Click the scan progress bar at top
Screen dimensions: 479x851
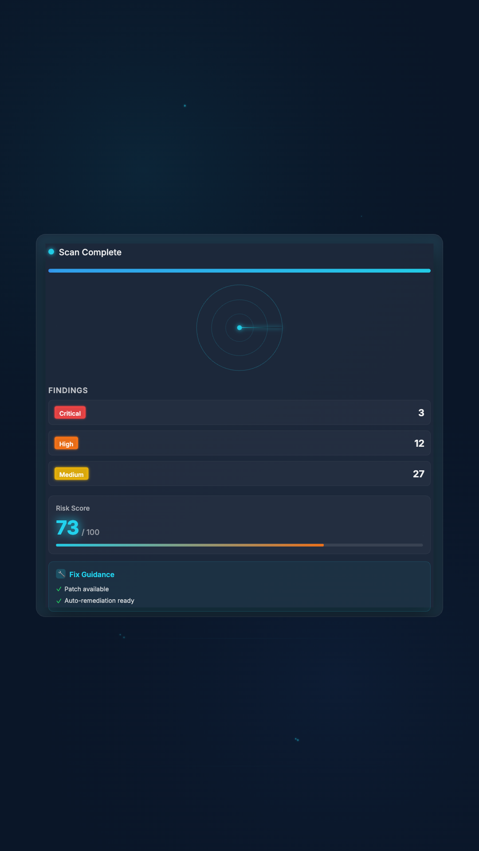[x=239, y=270]
